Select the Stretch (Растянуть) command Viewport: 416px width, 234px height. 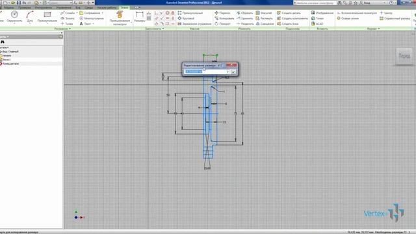[x=265, y=18]
